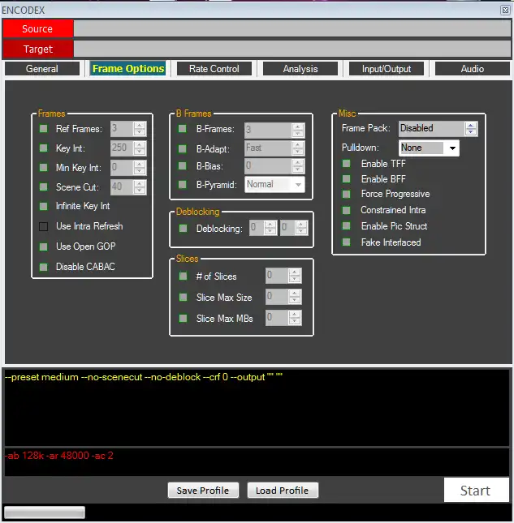Viewport: 514px width, 523px height.
Task: Open the Frame Options tab
Action: (x=128, y=69)
